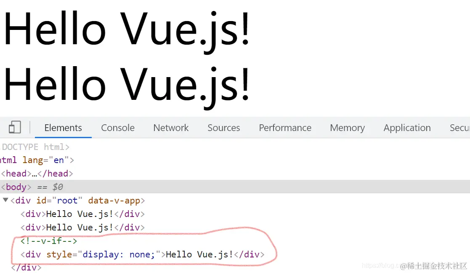Click the data-v-app attribute text
Screen dimensions: 470x273
pos(114,201)
